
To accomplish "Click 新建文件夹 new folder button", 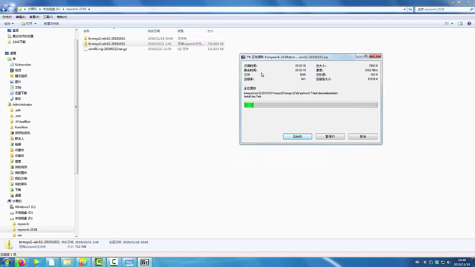I will 51,24.
